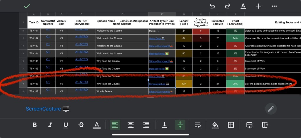This screenshot has height=138, width=301.
Task: Align cell text center
Action: (131, 125)
